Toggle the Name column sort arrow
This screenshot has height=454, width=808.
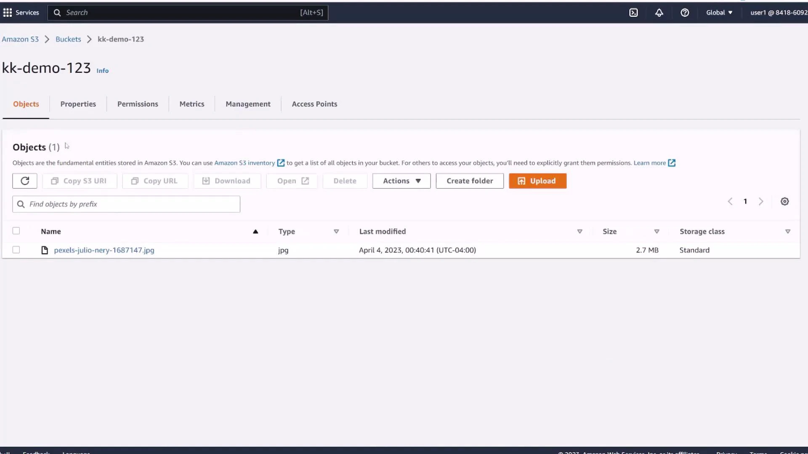point(255,231)
